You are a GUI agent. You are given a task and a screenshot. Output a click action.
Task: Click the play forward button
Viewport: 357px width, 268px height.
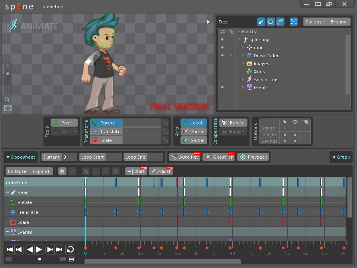point(39,250)
